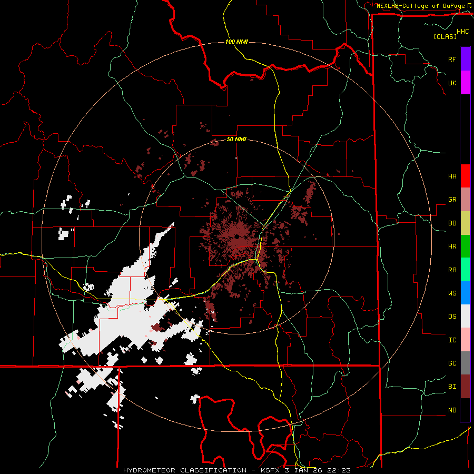This screenshot has height=474, width=474.
Task: Click the UK magenta legend swatch
Action: click(465, 83)
